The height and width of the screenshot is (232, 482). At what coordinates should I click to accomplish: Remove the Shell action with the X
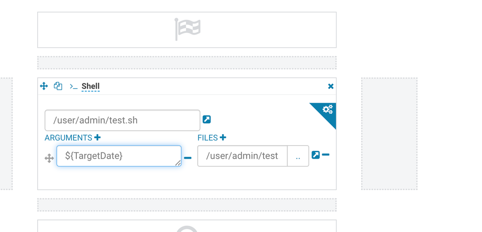tap(331, 86)
